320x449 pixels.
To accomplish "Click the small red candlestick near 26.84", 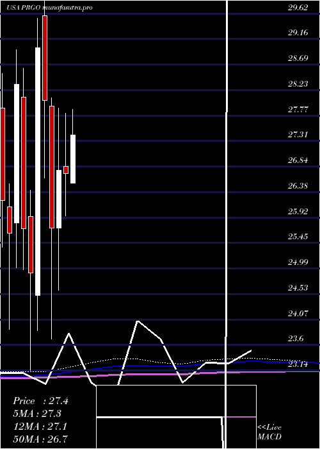I will coord(66,170).
